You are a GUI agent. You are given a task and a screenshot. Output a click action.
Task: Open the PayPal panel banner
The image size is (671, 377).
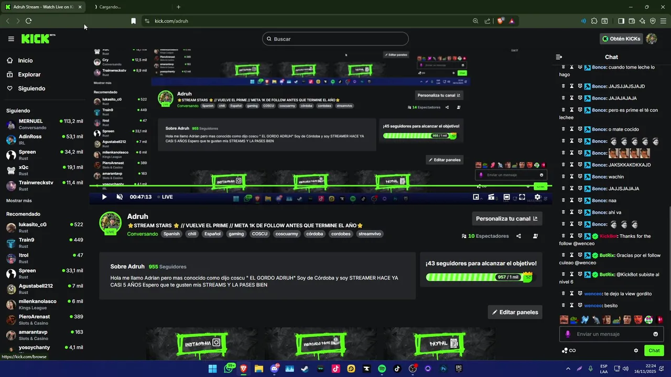439,343
